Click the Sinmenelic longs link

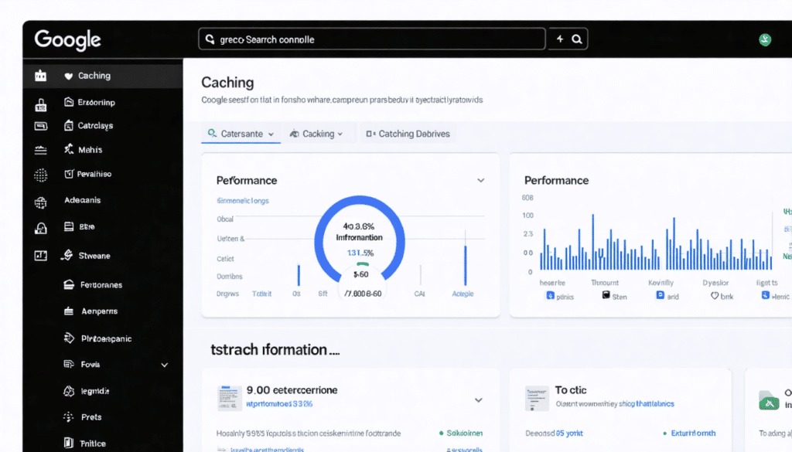[x=243, y=201]
